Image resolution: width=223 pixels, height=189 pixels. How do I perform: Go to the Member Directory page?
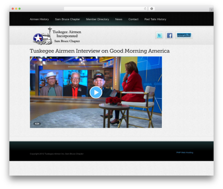tap(97, 19)
